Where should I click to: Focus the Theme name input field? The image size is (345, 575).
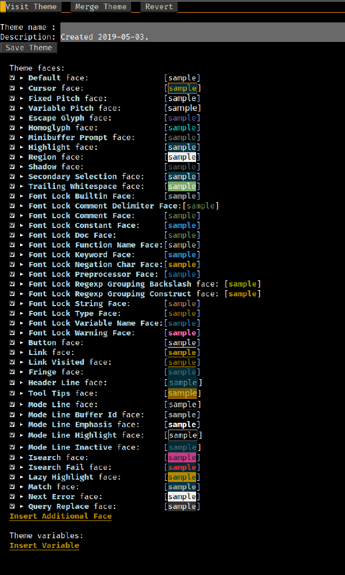pyautogui.click(x=202, y=27)
